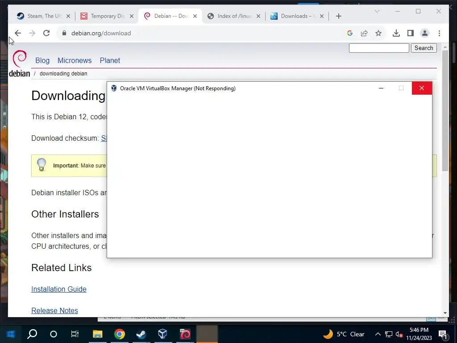Screen dimensions: 457x343
Task: Click the scrollbar down arrow
Action: (445, 313)
